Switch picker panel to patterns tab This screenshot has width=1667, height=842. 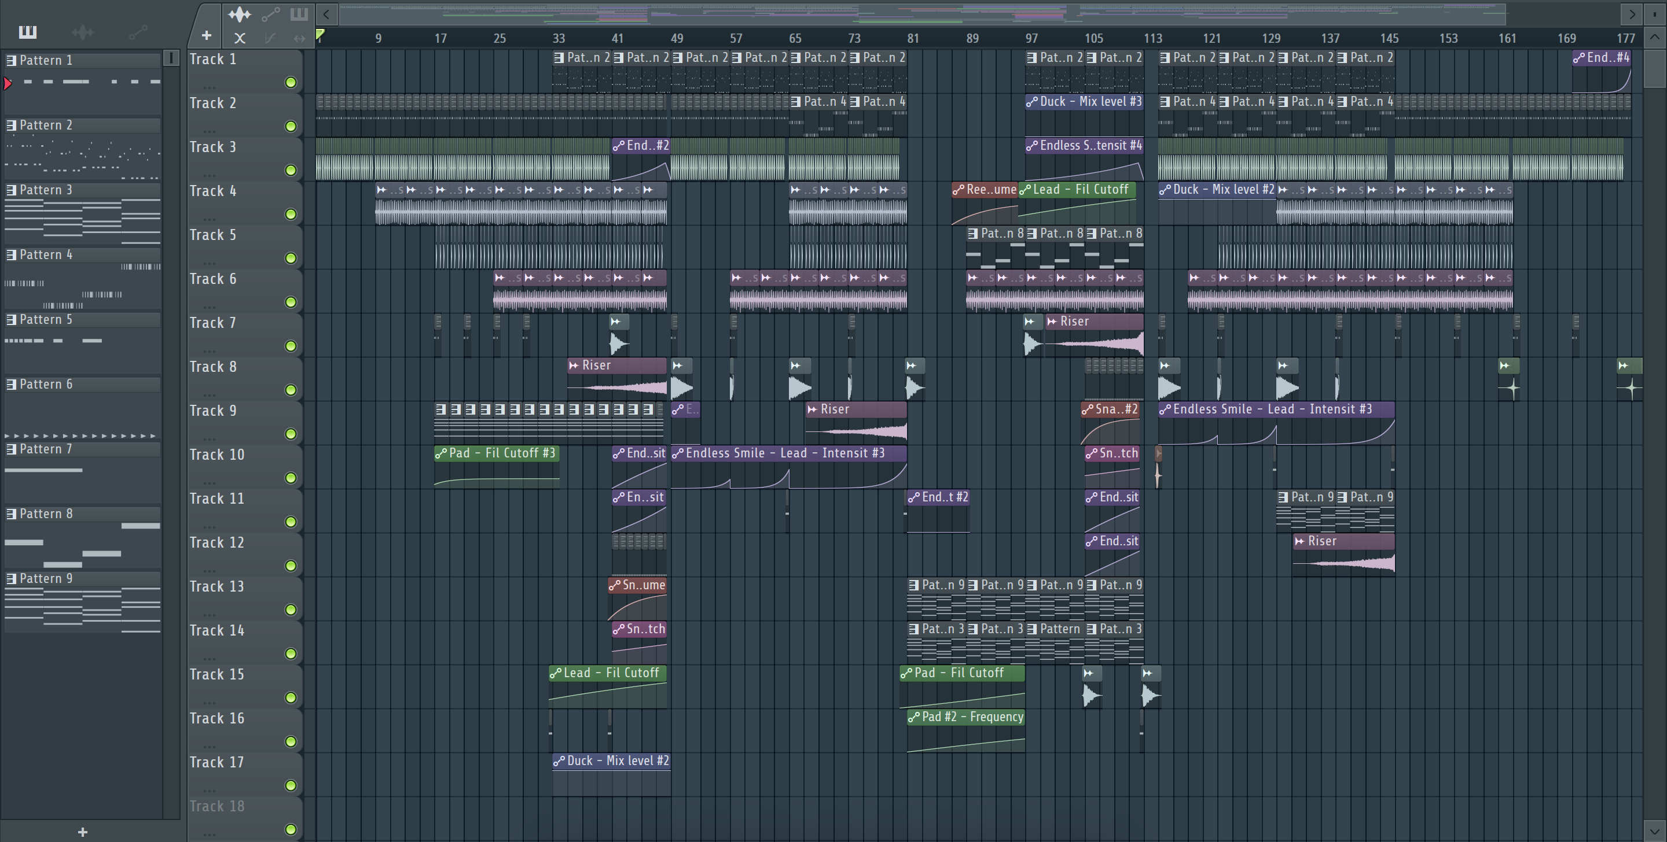(x=28, y=32)
